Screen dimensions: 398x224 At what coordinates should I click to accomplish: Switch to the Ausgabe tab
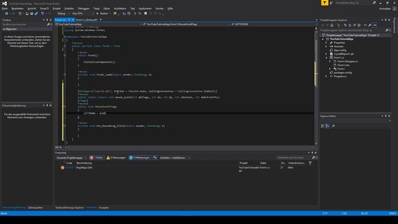click(104, 207)
